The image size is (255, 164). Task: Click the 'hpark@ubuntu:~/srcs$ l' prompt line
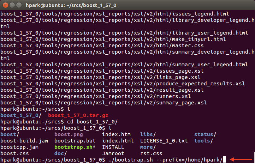click(35, 109)
